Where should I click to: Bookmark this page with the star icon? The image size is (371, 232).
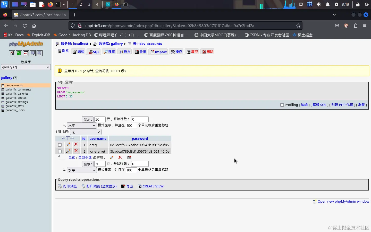[x=298, y=26]
